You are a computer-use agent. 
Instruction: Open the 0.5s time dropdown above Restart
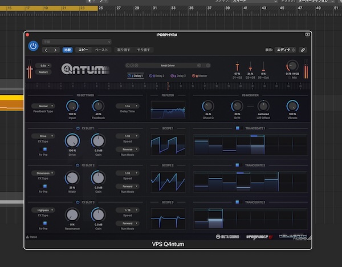[x=43, y=66]
